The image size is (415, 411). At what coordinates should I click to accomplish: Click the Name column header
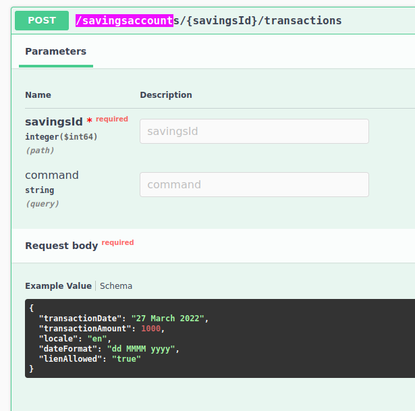click(x=38, y=94)
